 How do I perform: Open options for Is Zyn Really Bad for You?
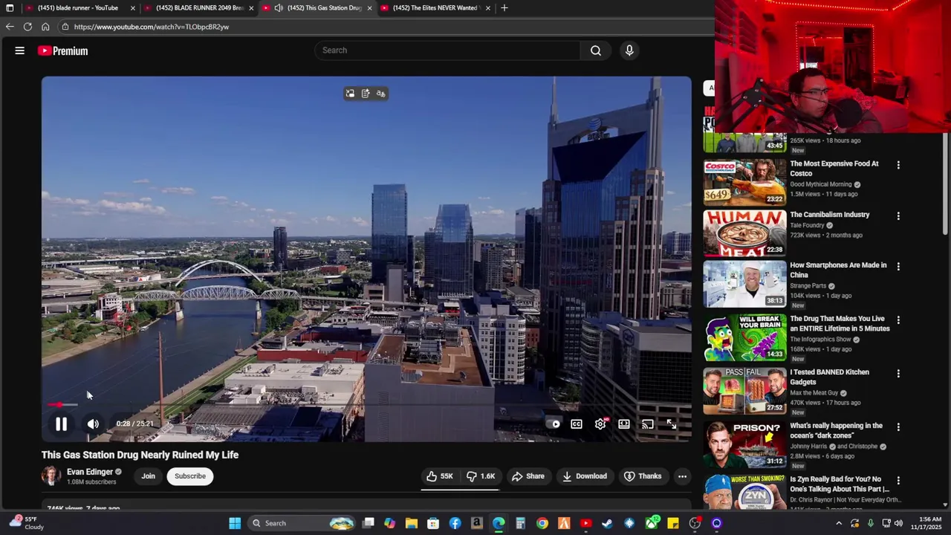point(898,481)
